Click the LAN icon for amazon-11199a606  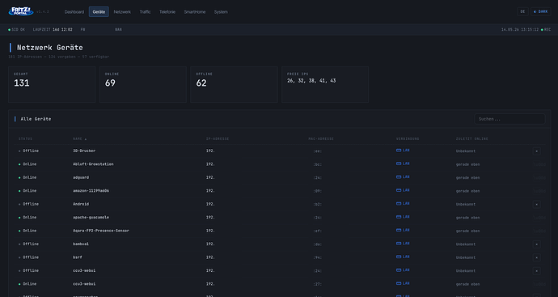pyautogui.click(x=399, y=190)
